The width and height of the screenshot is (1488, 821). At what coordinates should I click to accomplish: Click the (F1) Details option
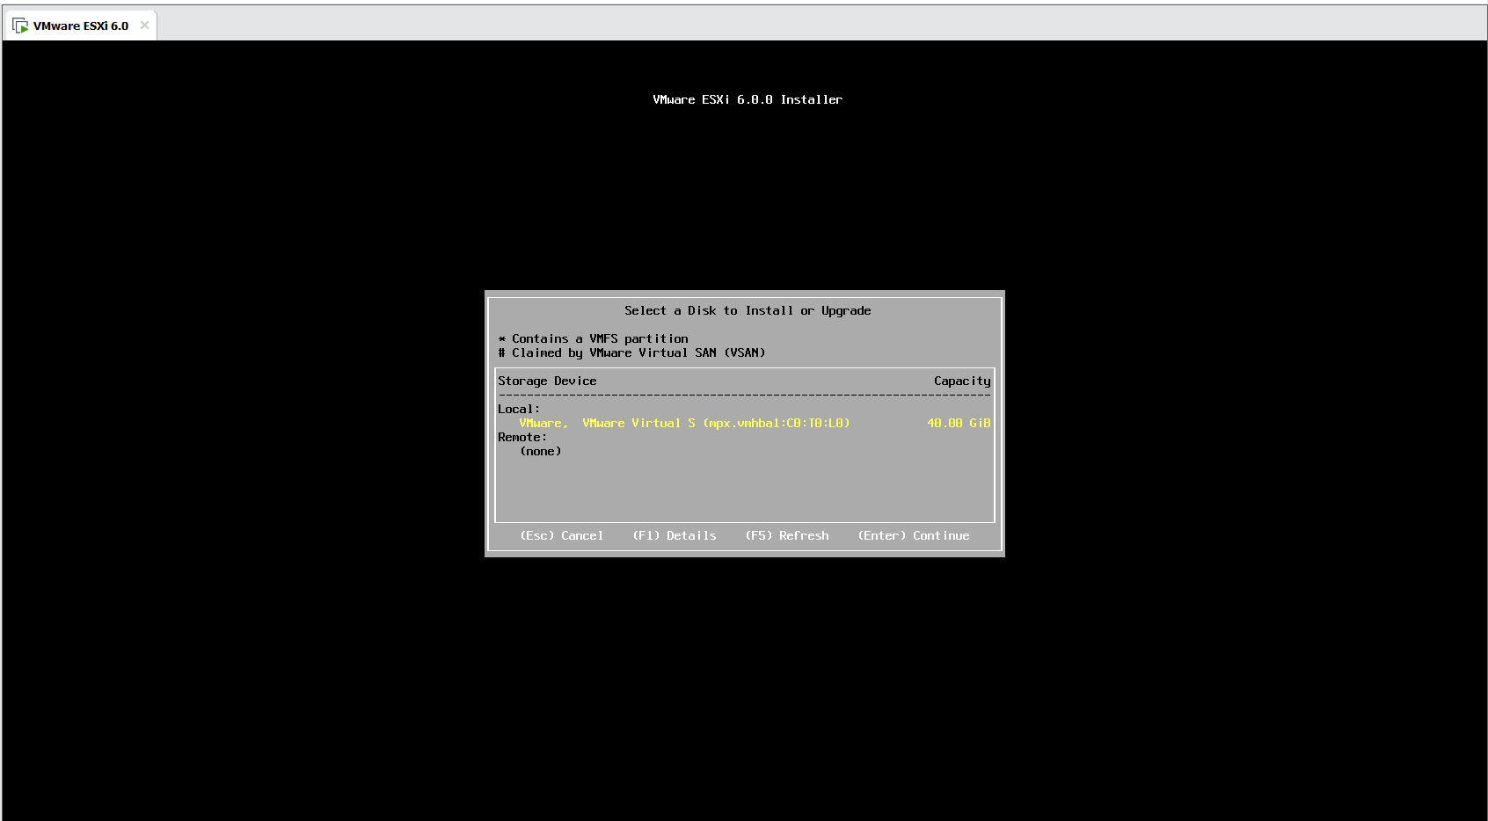coord(675,535)
